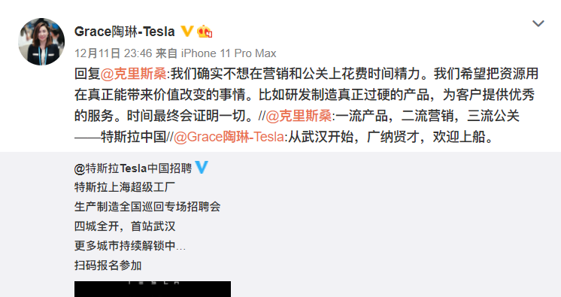The height and width of the screenshot is (297, 561).
Task: Open @克里斯桑 mention right after 回复
Action: 133,74
